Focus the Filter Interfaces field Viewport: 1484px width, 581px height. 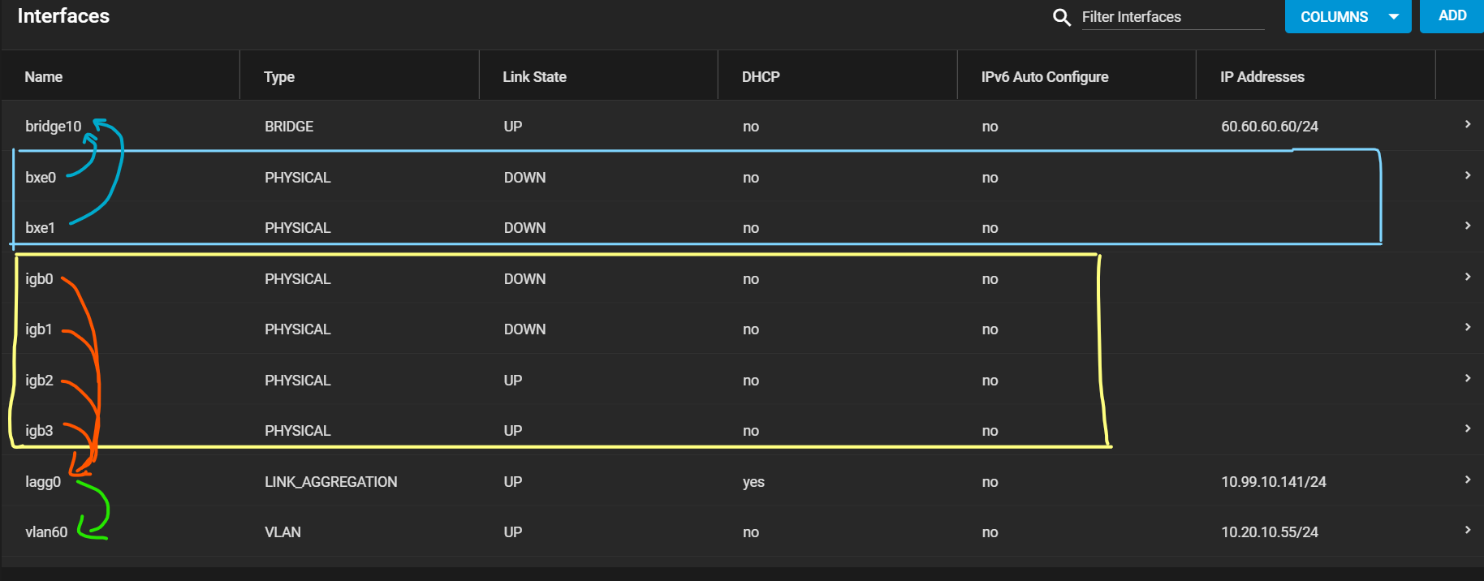pyautogui.click(x=1173, y=17)
